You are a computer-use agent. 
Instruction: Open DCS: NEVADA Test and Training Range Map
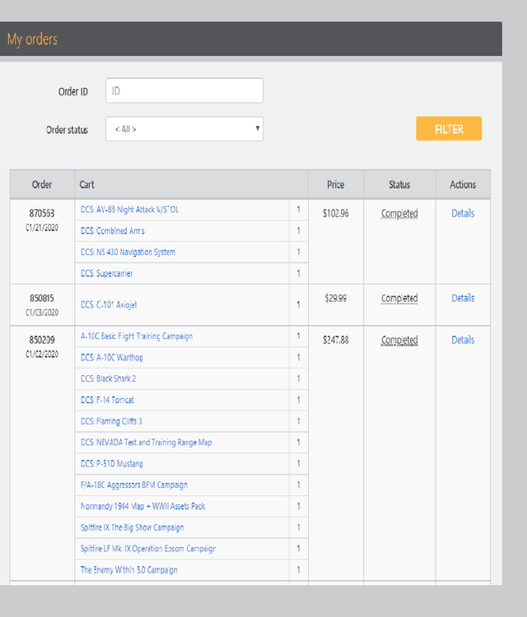point(146,443)
